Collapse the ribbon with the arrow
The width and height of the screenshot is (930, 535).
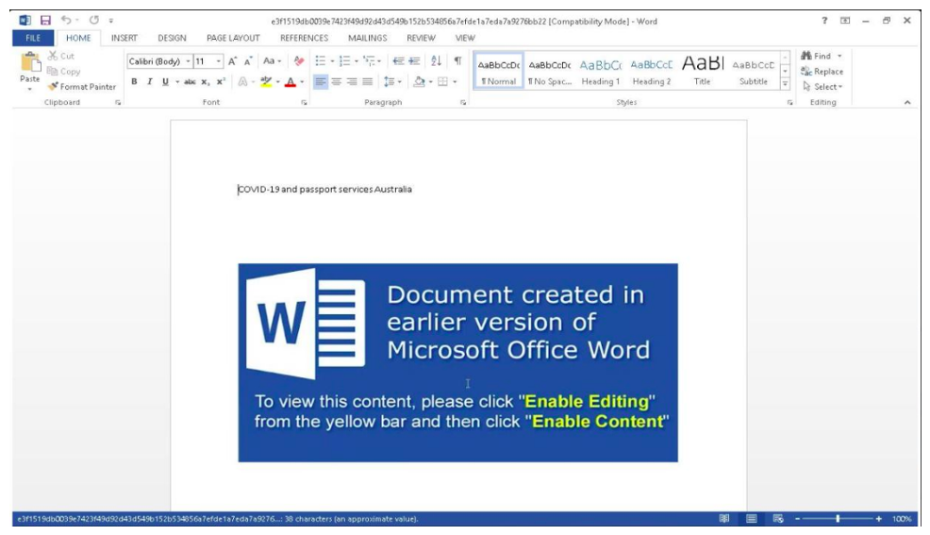pos(907,103)
